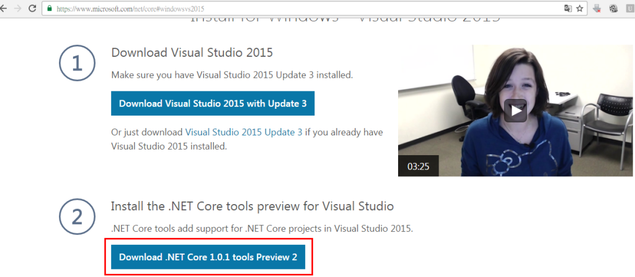Click the browser back arrow
Image resolution: width=635 pixels, height=277 pixels.
[4, 9]
